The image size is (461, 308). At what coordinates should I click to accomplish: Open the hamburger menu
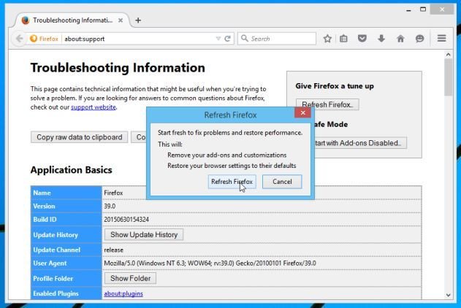(x=441, y=39)
